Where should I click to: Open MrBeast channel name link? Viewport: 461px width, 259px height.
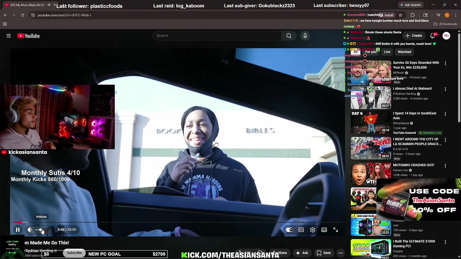pyautogui.click(x=399, y=73)
